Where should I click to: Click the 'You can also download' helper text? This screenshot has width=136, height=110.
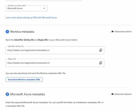tap(36, 73)
